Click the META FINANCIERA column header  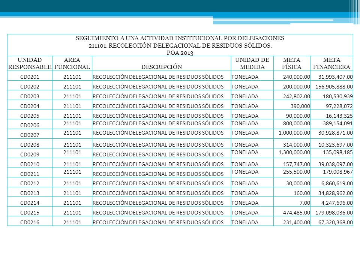331,63
